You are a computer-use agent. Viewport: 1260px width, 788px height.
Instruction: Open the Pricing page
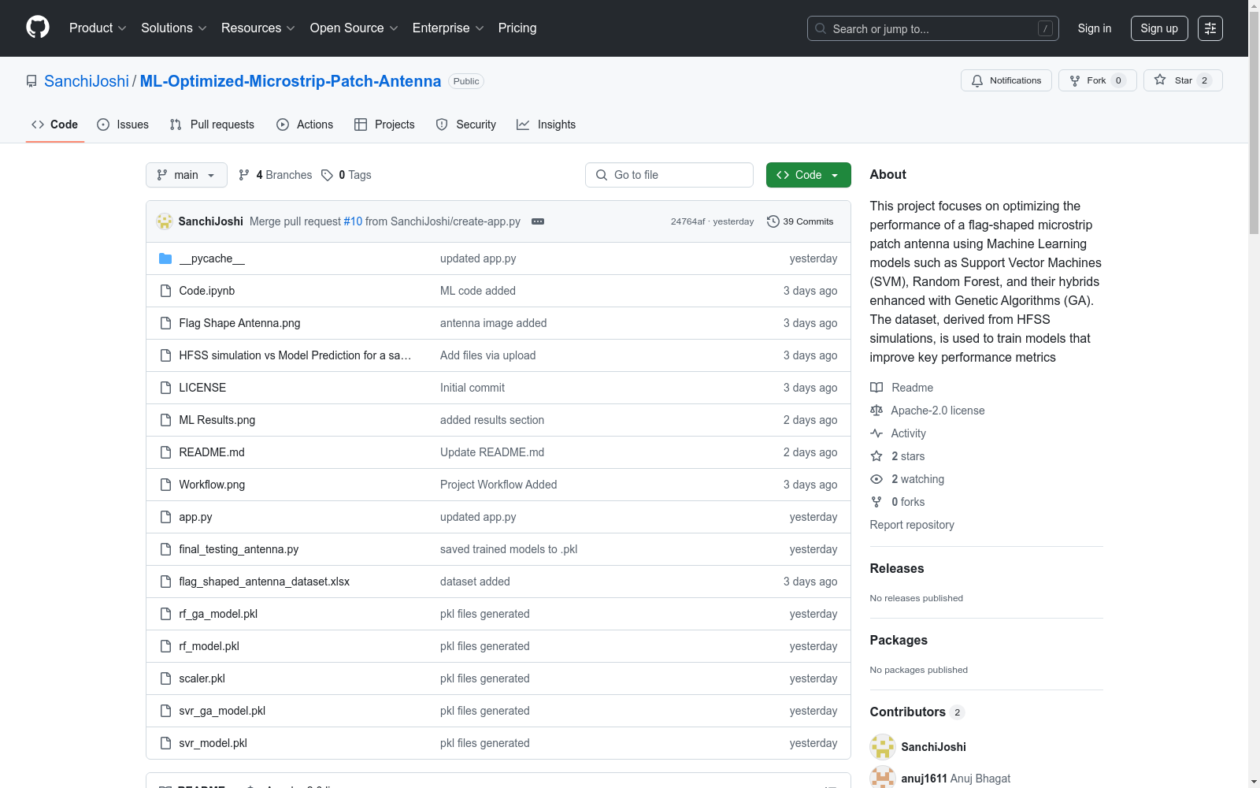517,28
